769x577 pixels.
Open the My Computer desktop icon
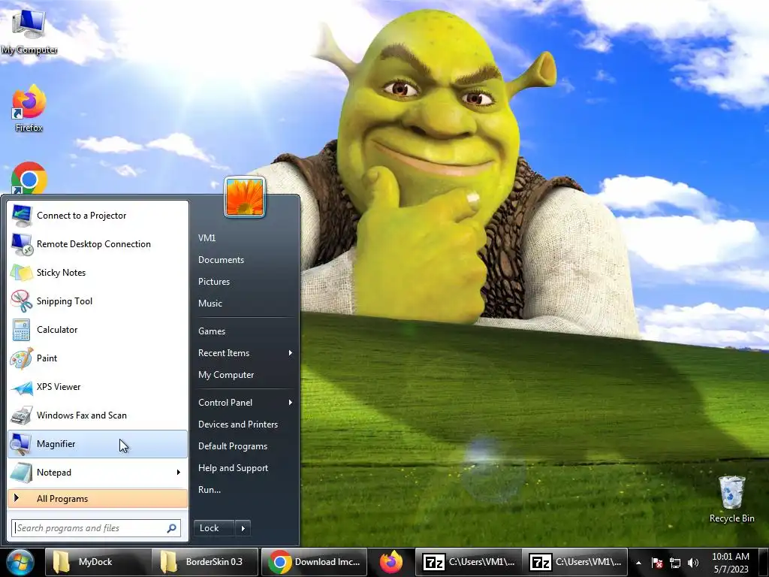pos(29,30)
